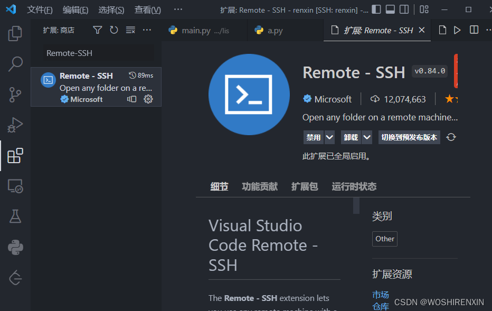Switch to the a.py editor tab

point(285,31)
